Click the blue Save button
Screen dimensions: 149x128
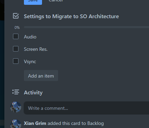pyautogui.click(x=33, y=2)
